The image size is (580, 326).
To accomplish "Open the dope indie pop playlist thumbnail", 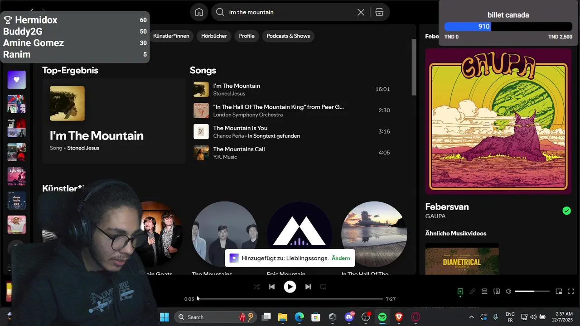I will pyautogui.click(x=16, y=200).
